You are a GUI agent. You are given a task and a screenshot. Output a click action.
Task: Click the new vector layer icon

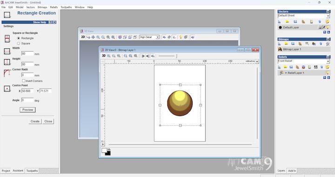pyautogui.click(x=280, y=21)
